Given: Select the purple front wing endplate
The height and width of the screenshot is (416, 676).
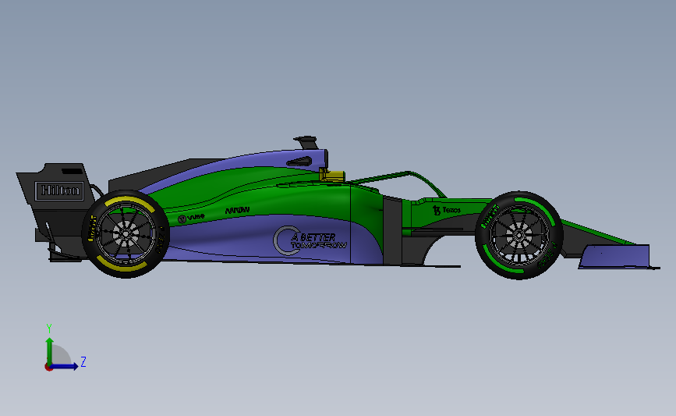Looking at the screenshot, I should click(x=614, y=256).
